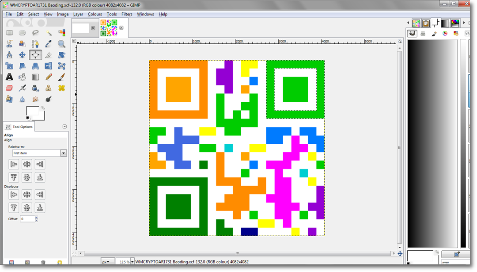
Task: Activate the Airbrush tool
Action: click(x=22, y=88)
